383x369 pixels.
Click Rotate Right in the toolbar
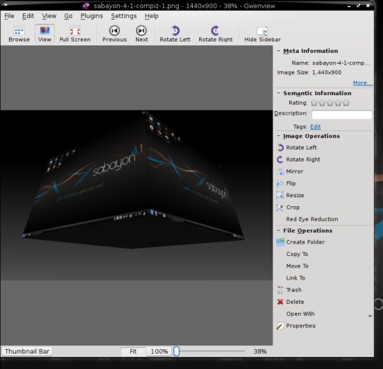point(216,34)
